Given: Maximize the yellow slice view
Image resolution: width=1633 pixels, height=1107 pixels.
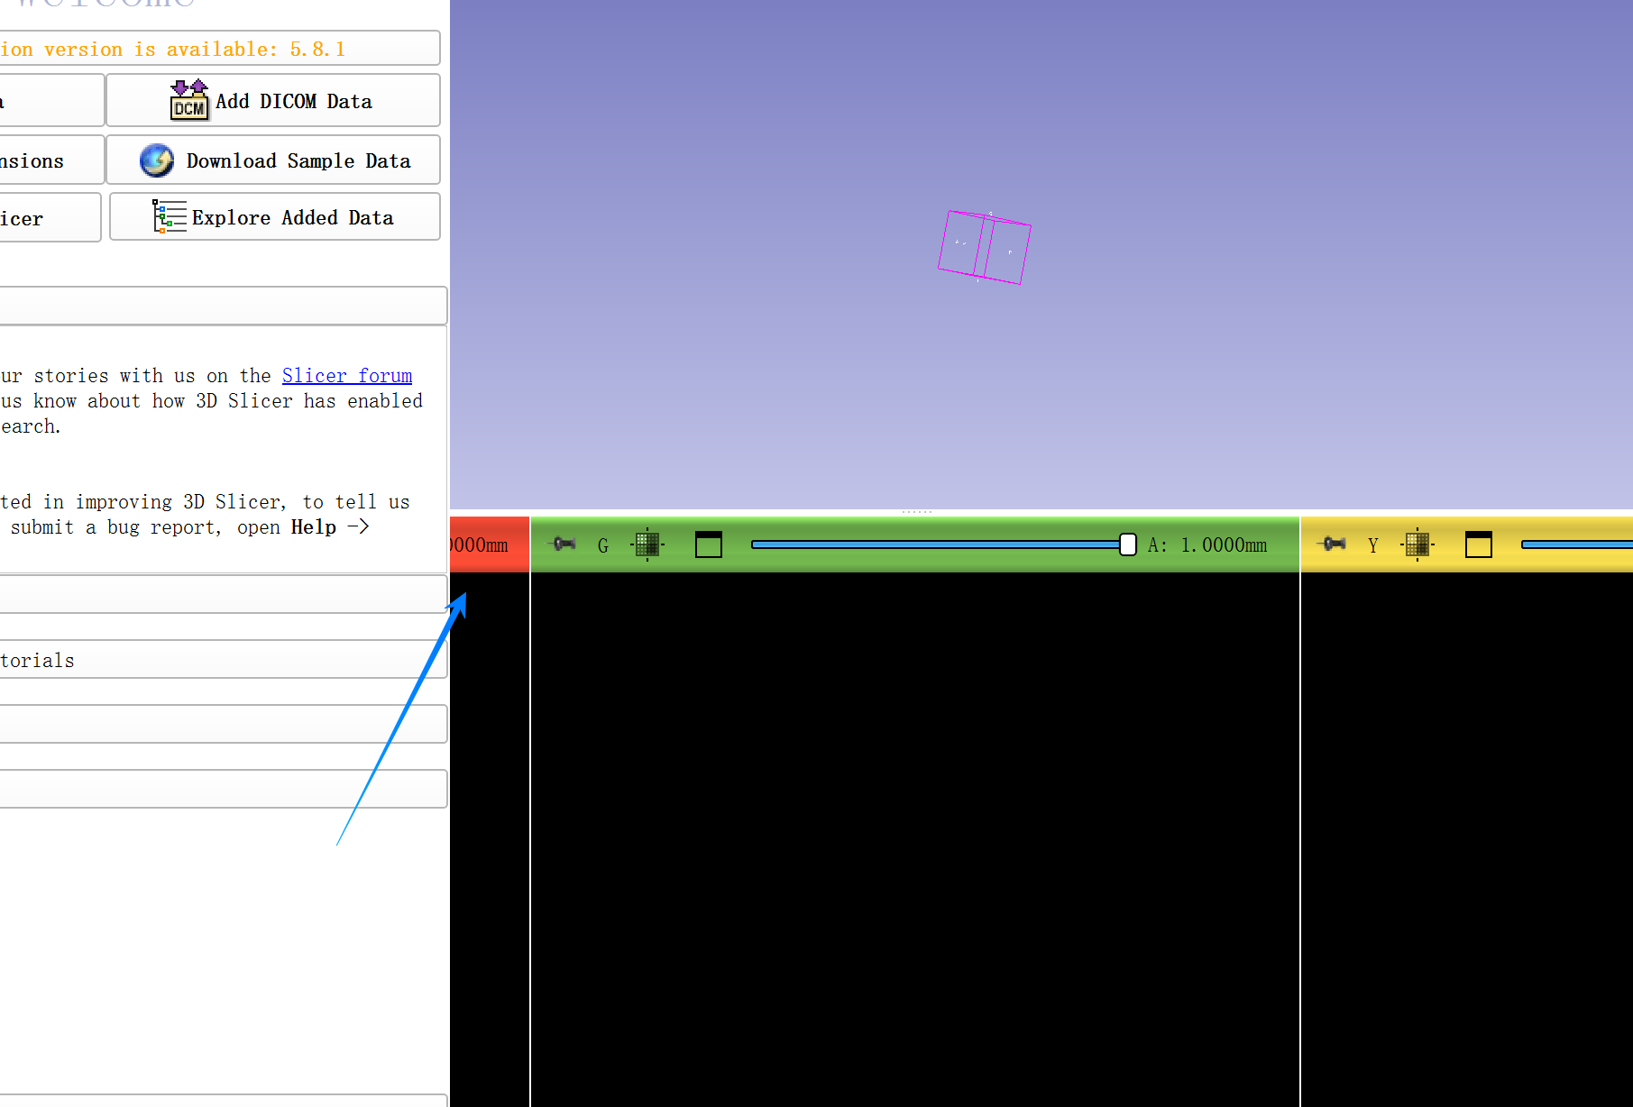Looking at the screenshot, I should tap(1479, 544).
